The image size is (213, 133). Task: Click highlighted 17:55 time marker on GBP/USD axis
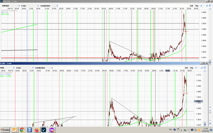tap(168, 71)
